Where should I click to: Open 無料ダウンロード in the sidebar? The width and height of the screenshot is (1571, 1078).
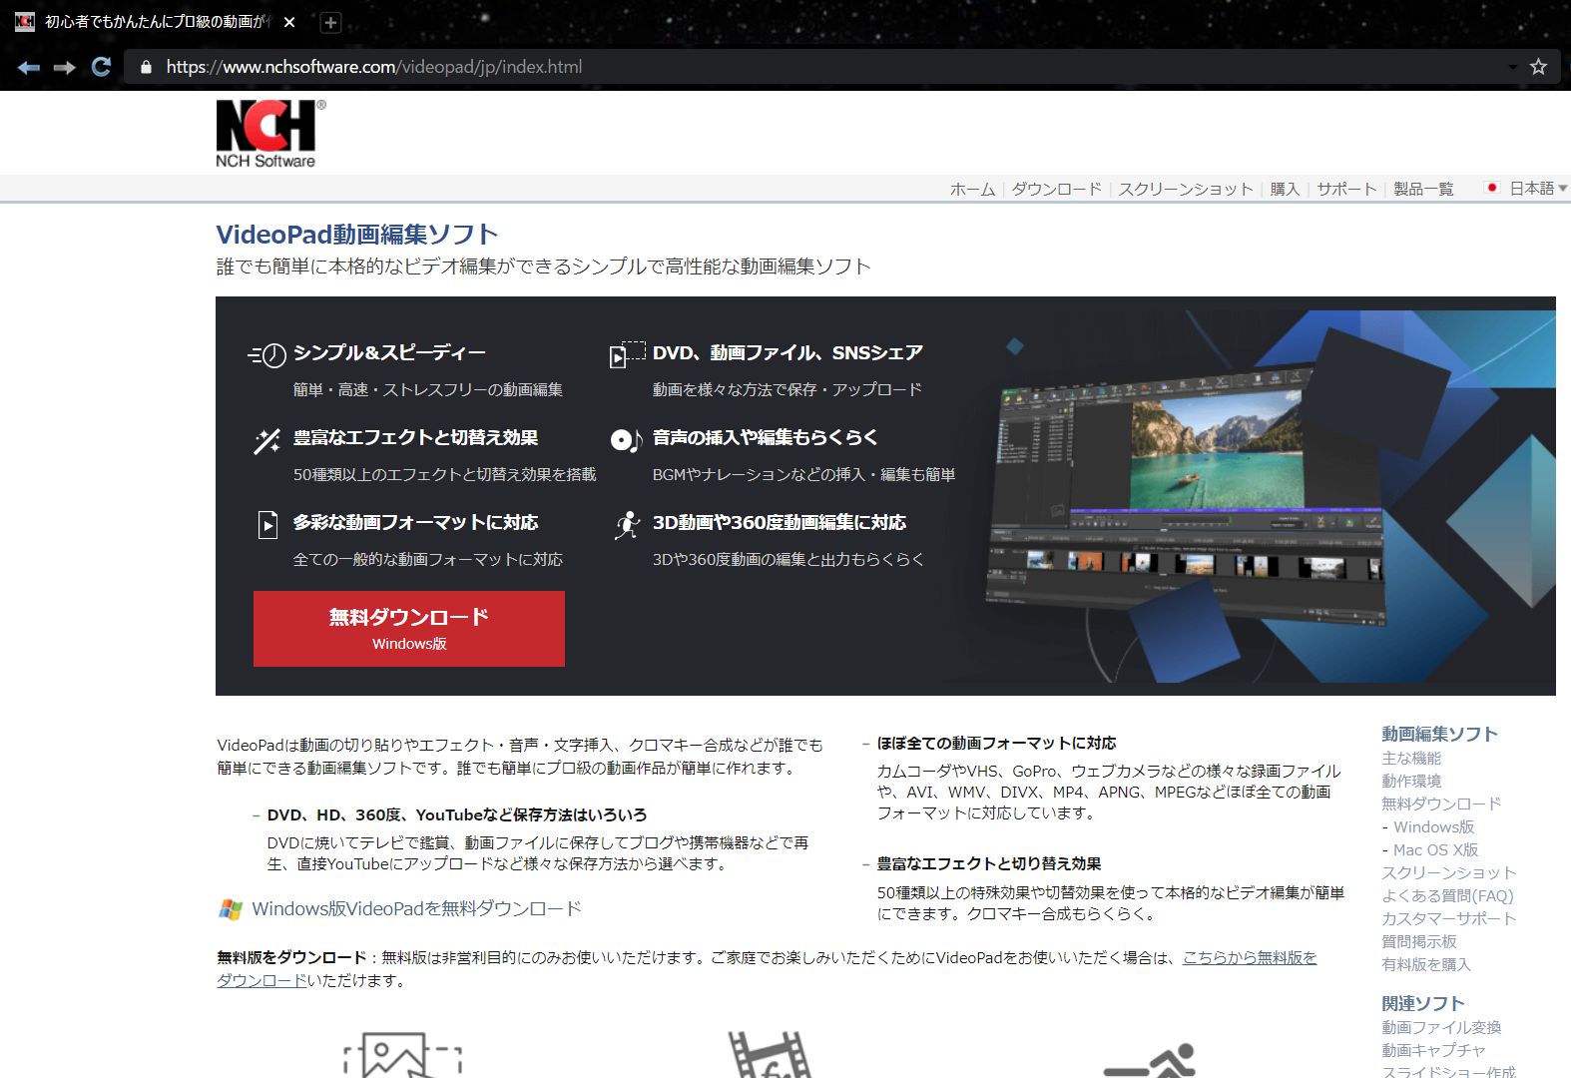tap(1441, 805)
